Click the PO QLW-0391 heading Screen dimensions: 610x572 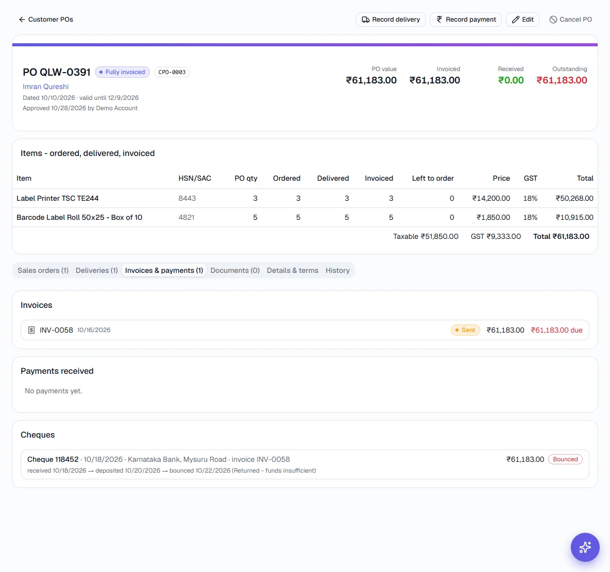pos(56,72)
